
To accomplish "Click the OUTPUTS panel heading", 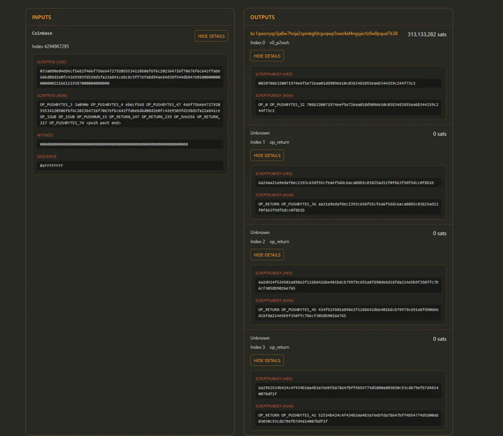I will [263, 17].
